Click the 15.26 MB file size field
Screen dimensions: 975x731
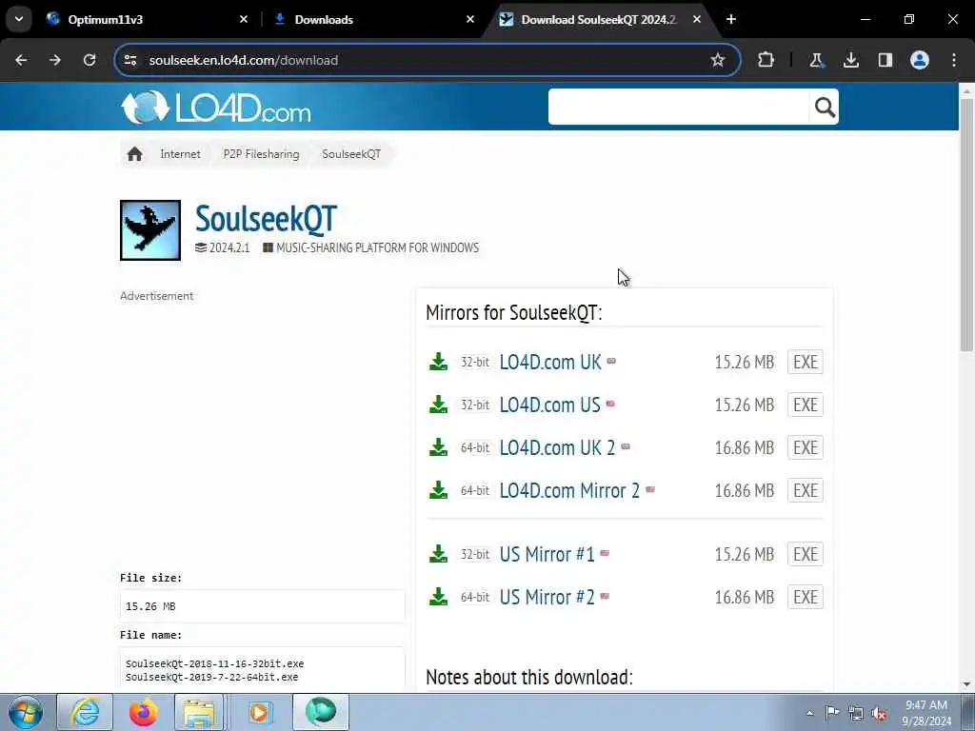pyautogui.click(x=263, y=606)
